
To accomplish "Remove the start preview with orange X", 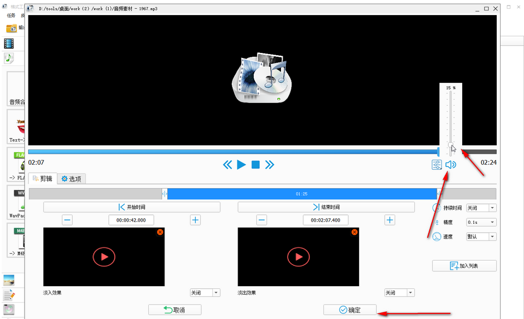I will click(x=160, y=232).
